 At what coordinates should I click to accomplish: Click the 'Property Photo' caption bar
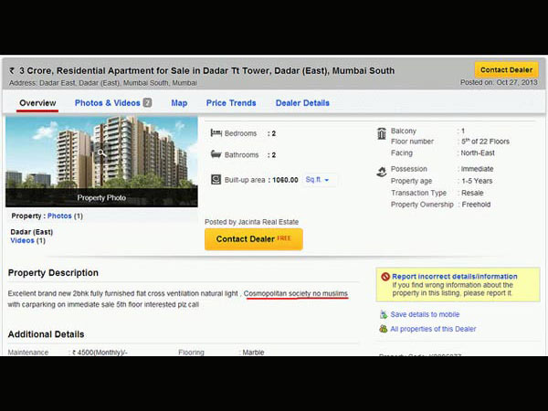[101, 197]
